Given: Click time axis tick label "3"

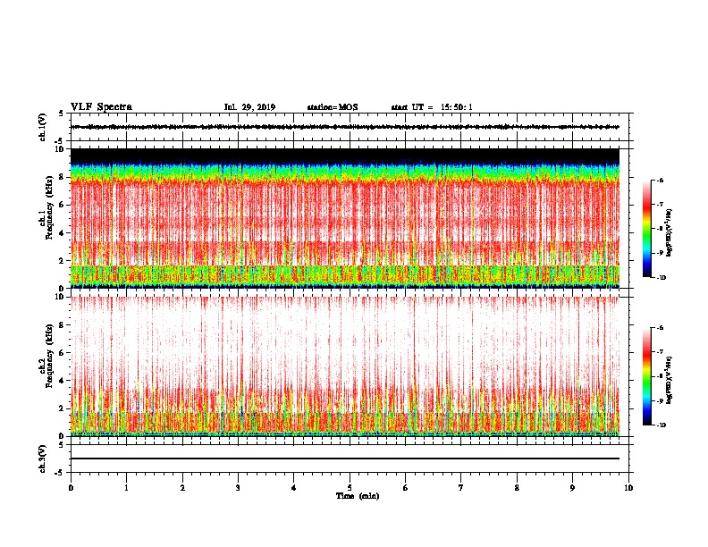Looking at the screenshot, I should (238, 488).
